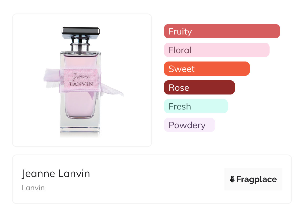Select the Fruity accord bar
Viewport: 304px width, 216px height.
[x=222, y=31]
